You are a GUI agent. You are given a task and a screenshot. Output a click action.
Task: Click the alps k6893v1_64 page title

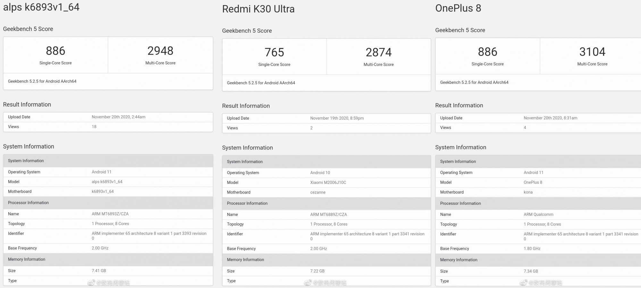41,7
